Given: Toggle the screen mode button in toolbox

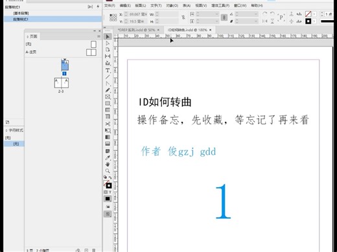Looking at the screenshot, I should 108,214.
